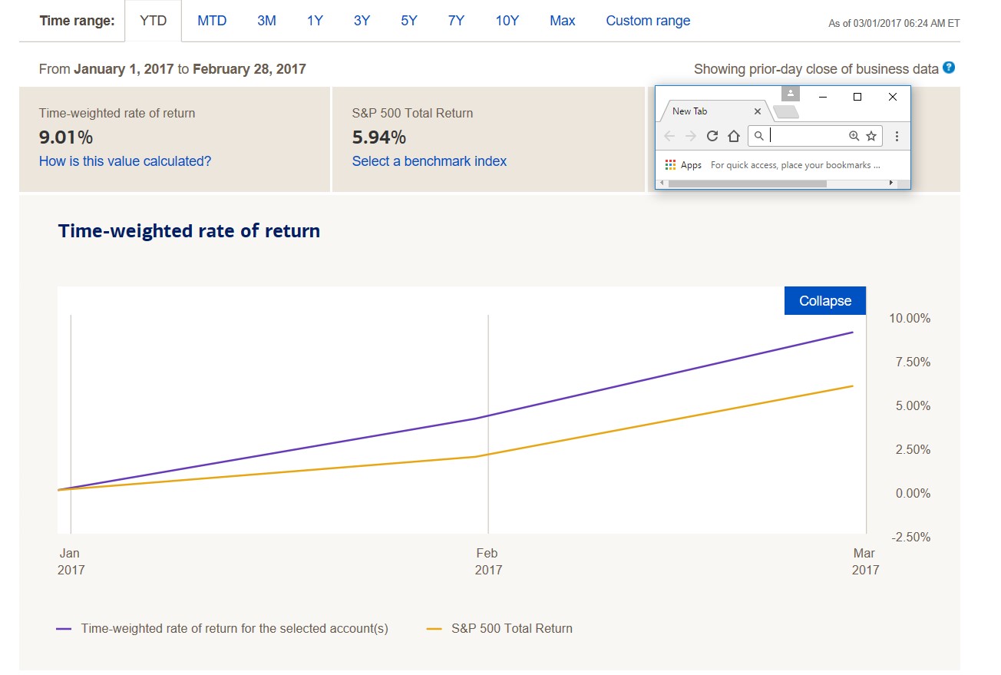Open the Apps grid shortcut in bookmarks bar
This screenshot has width=1001, height=675.
(x=683, y=165)
